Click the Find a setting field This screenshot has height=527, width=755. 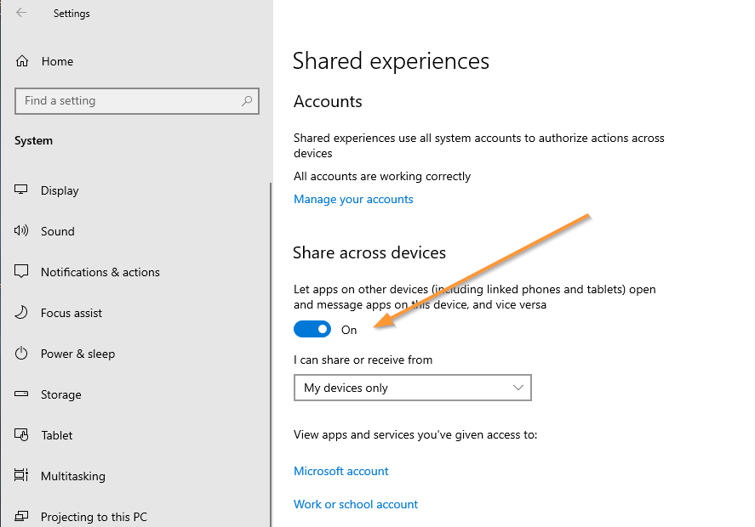click(x=128, y=101)
